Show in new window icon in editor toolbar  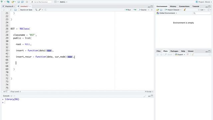(11, 10)
